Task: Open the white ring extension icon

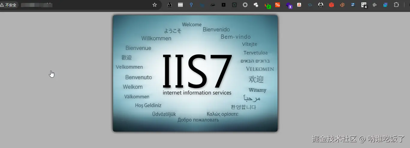Action: [245, 5]
